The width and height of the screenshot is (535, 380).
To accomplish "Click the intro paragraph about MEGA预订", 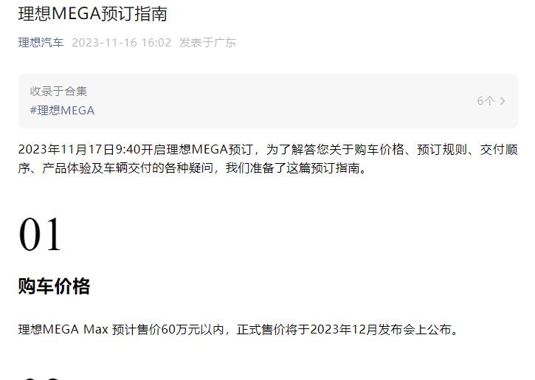I will click(268, 159).
